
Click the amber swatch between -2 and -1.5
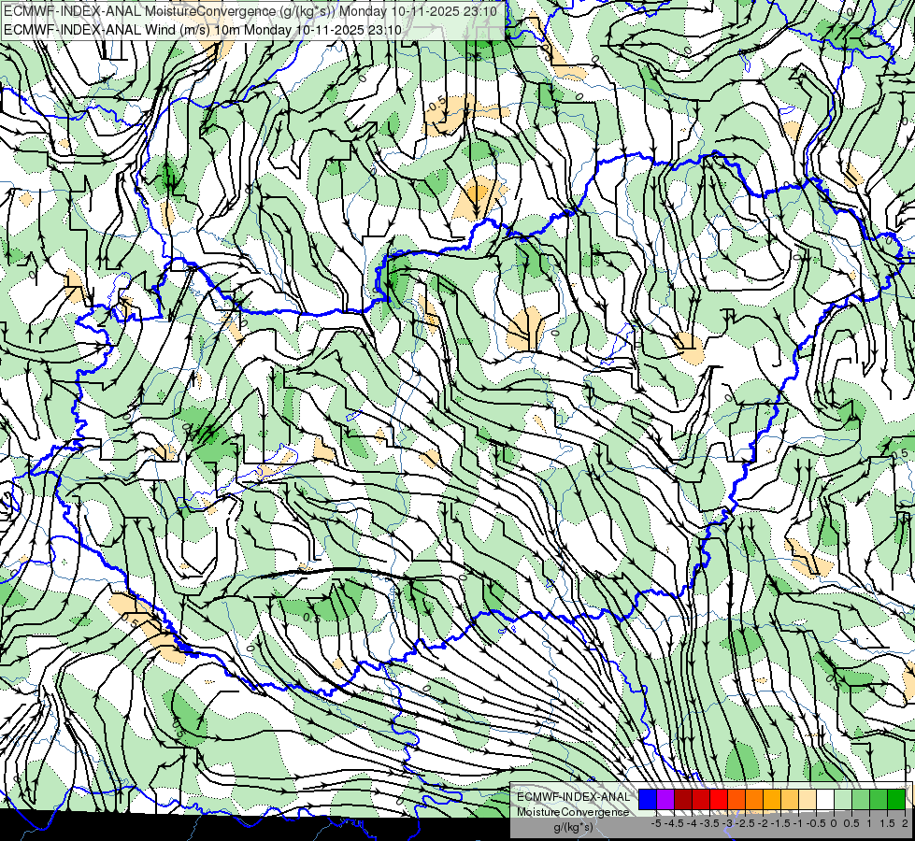pos(772,800)
